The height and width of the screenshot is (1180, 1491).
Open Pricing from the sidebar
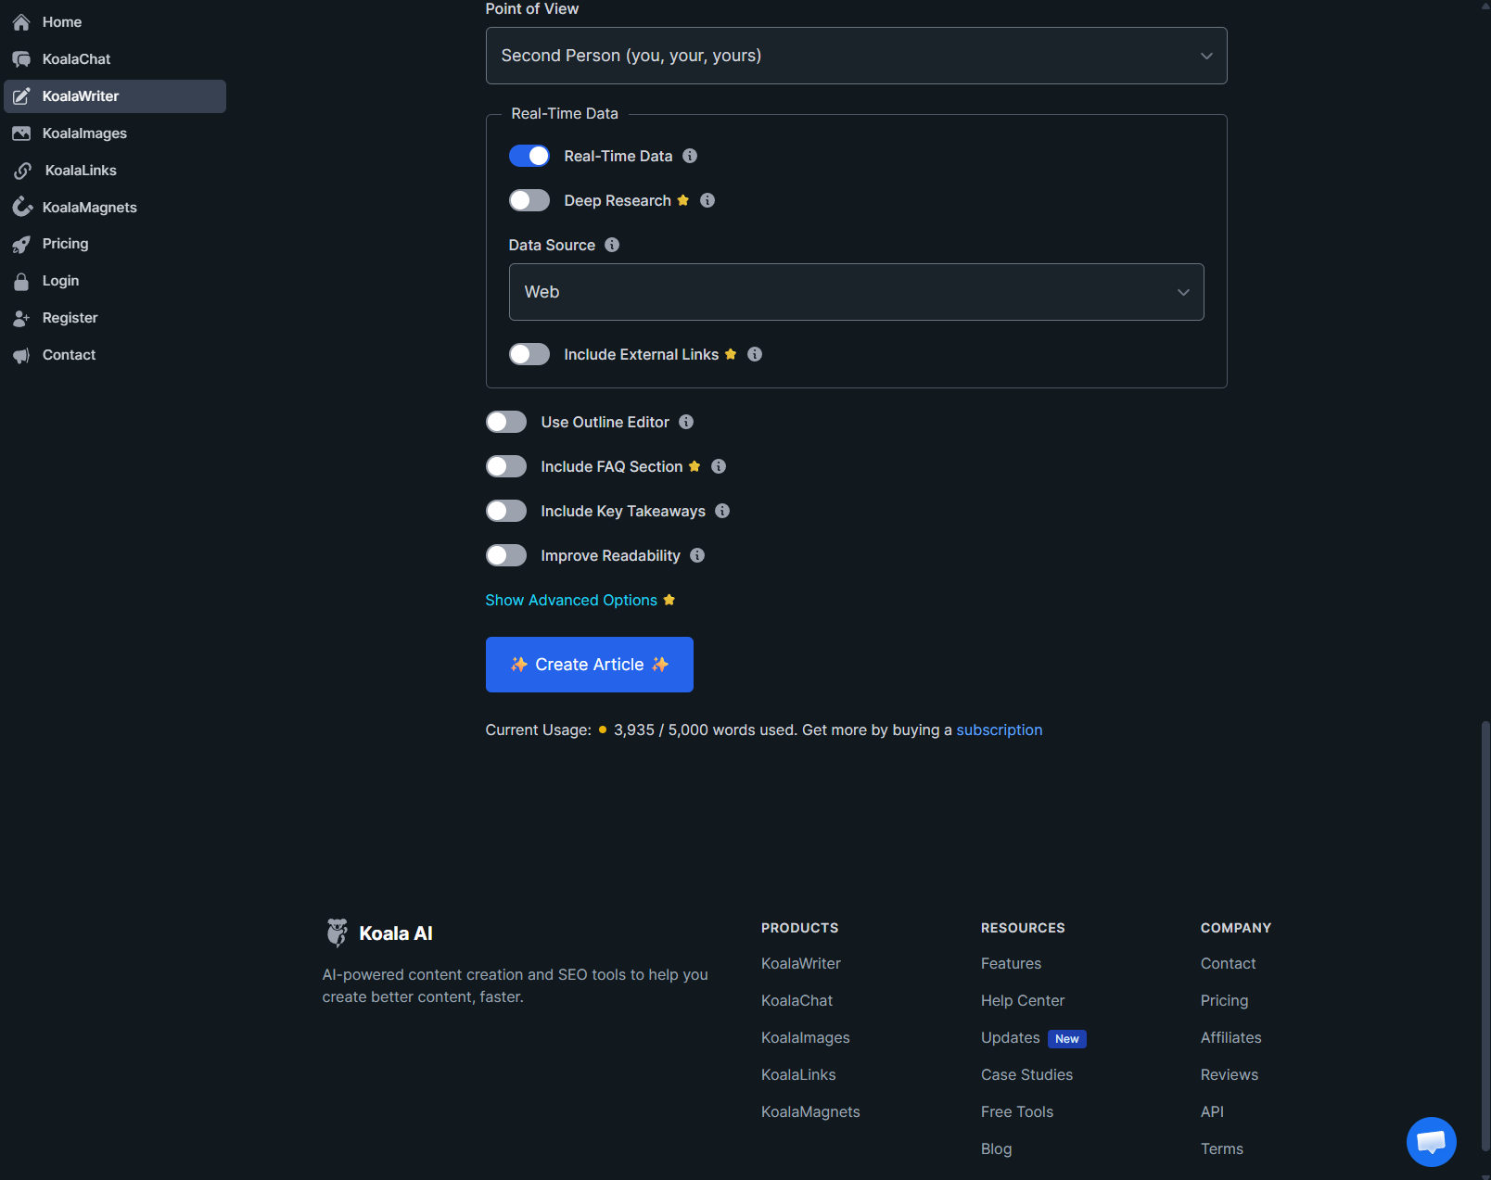(x=115, y=244)
